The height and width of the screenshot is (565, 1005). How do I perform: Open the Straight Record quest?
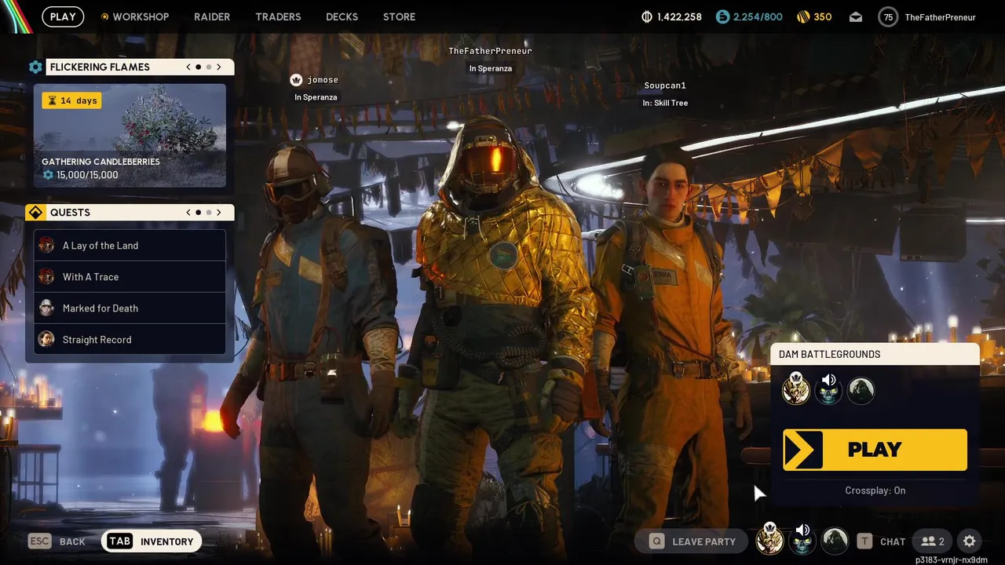pos(130,339)
